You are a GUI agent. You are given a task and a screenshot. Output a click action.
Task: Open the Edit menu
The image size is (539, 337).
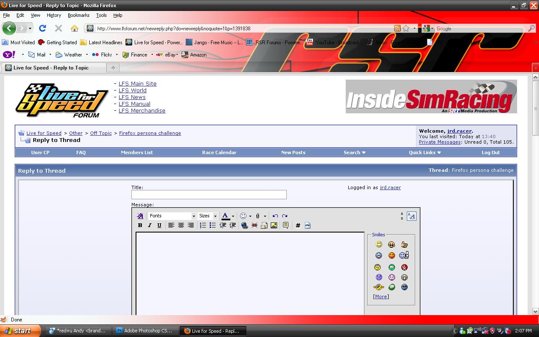coord(20,15)
